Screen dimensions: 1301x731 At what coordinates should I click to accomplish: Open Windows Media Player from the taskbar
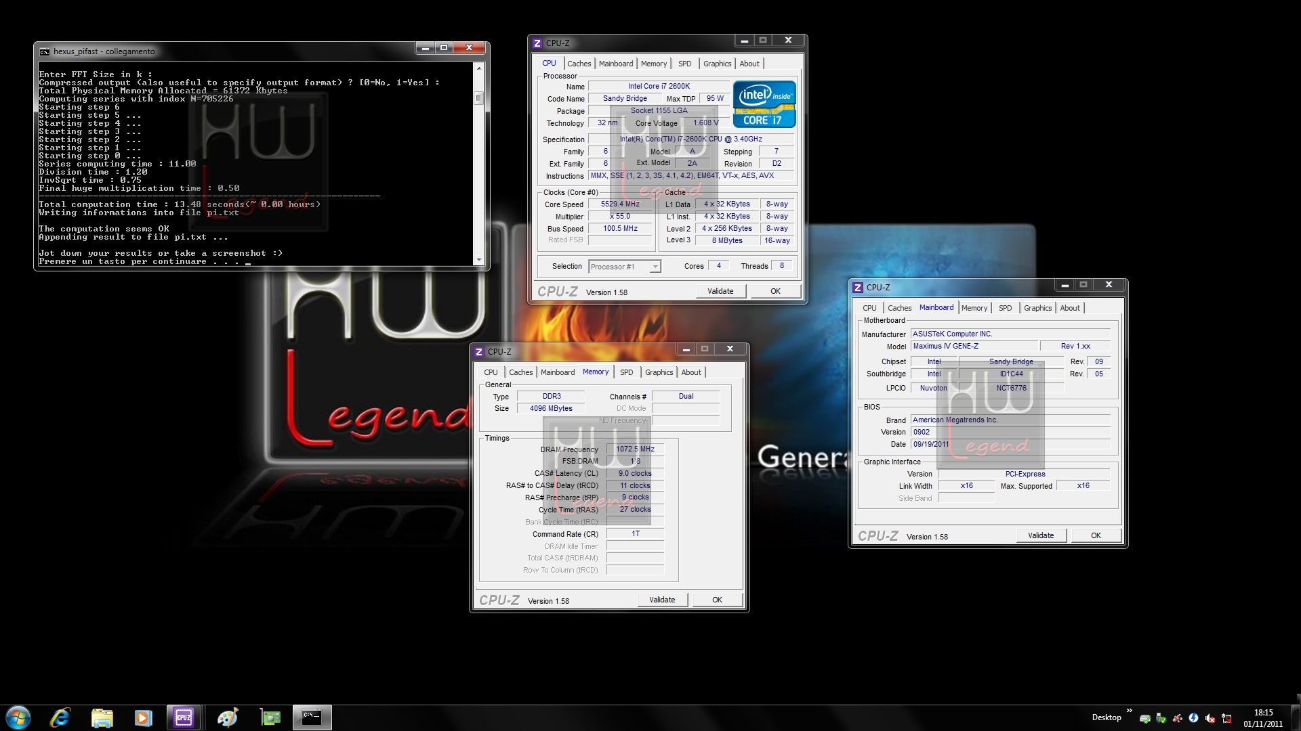click(x=143, y=717)
